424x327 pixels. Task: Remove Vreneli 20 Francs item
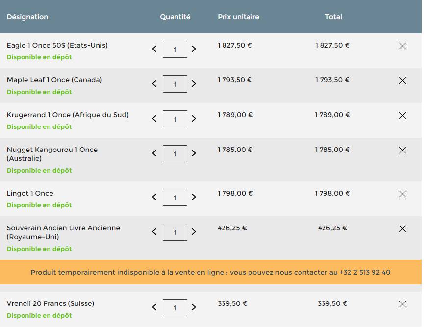click(402, 304)
